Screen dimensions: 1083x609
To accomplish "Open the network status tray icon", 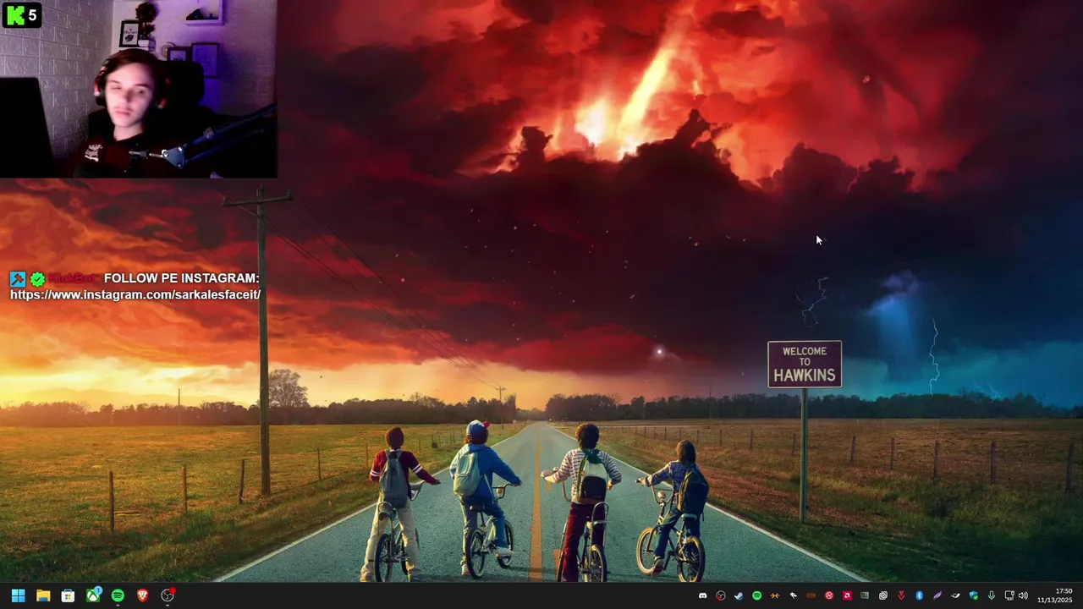I will pyautogui.click(x=1009, y=595).
